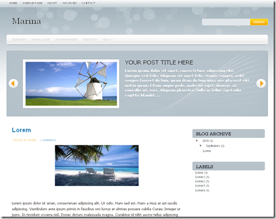Open Archives in top menu
Screen dimensions: 276x219
70,3
